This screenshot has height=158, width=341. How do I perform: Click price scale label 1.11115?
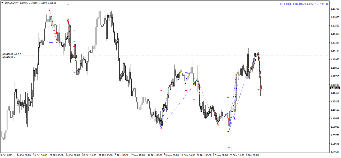(335, 51)
